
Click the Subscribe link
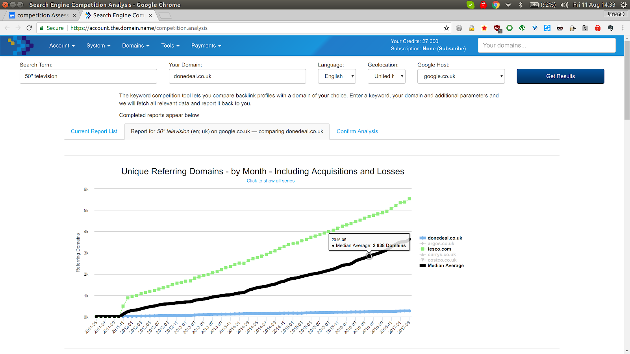pyautogui.click(x=451, y=49)
